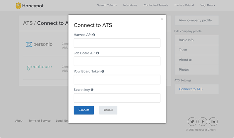Click into the Secret key text field
234x138 pixels.
click(x=117, y=98)
